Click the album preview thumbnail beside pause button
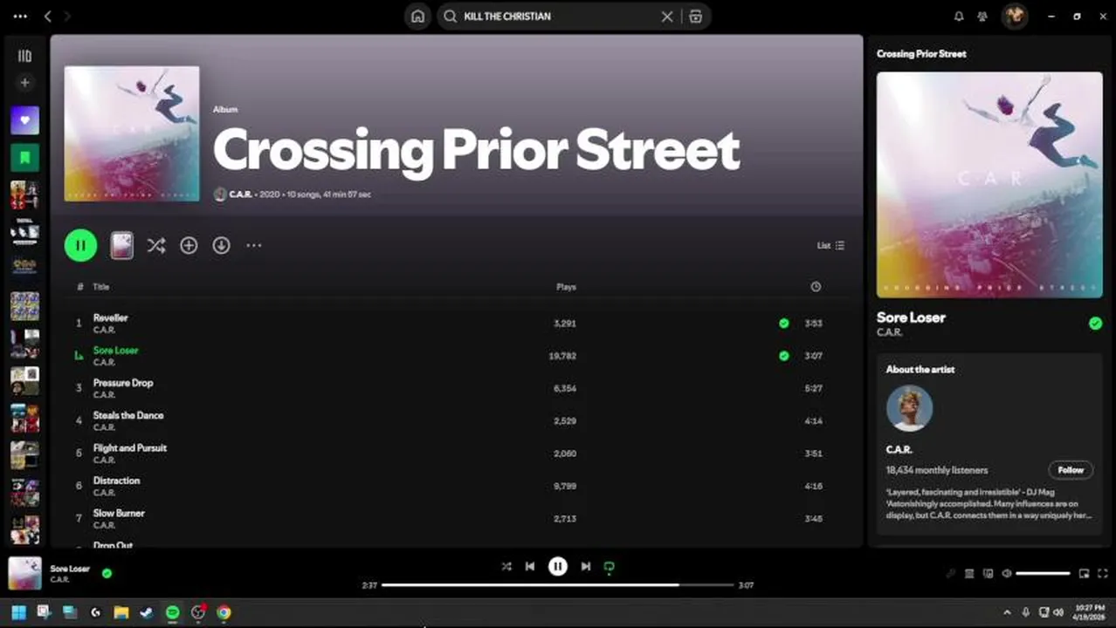The width and height of the screenshot is (1116, 628). coord(122,245)
